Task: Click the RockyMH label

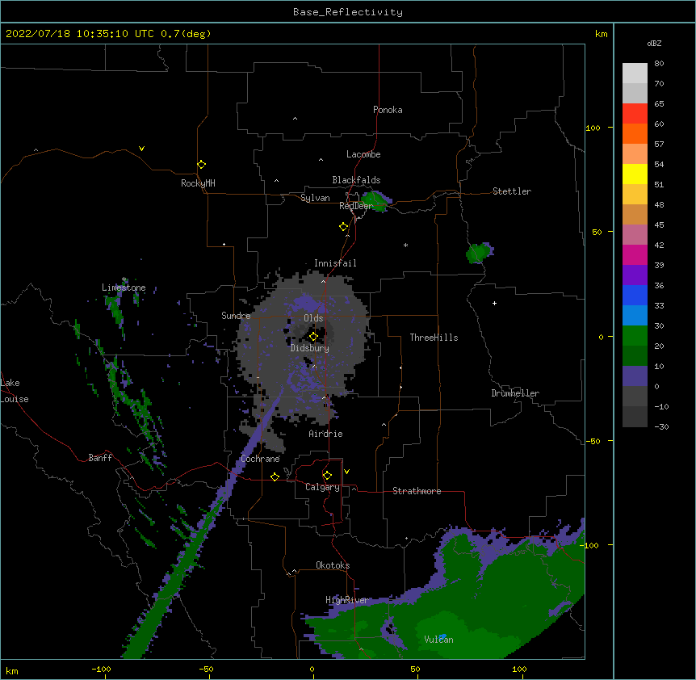Action: pyautogui.click(x=198, y=183)
